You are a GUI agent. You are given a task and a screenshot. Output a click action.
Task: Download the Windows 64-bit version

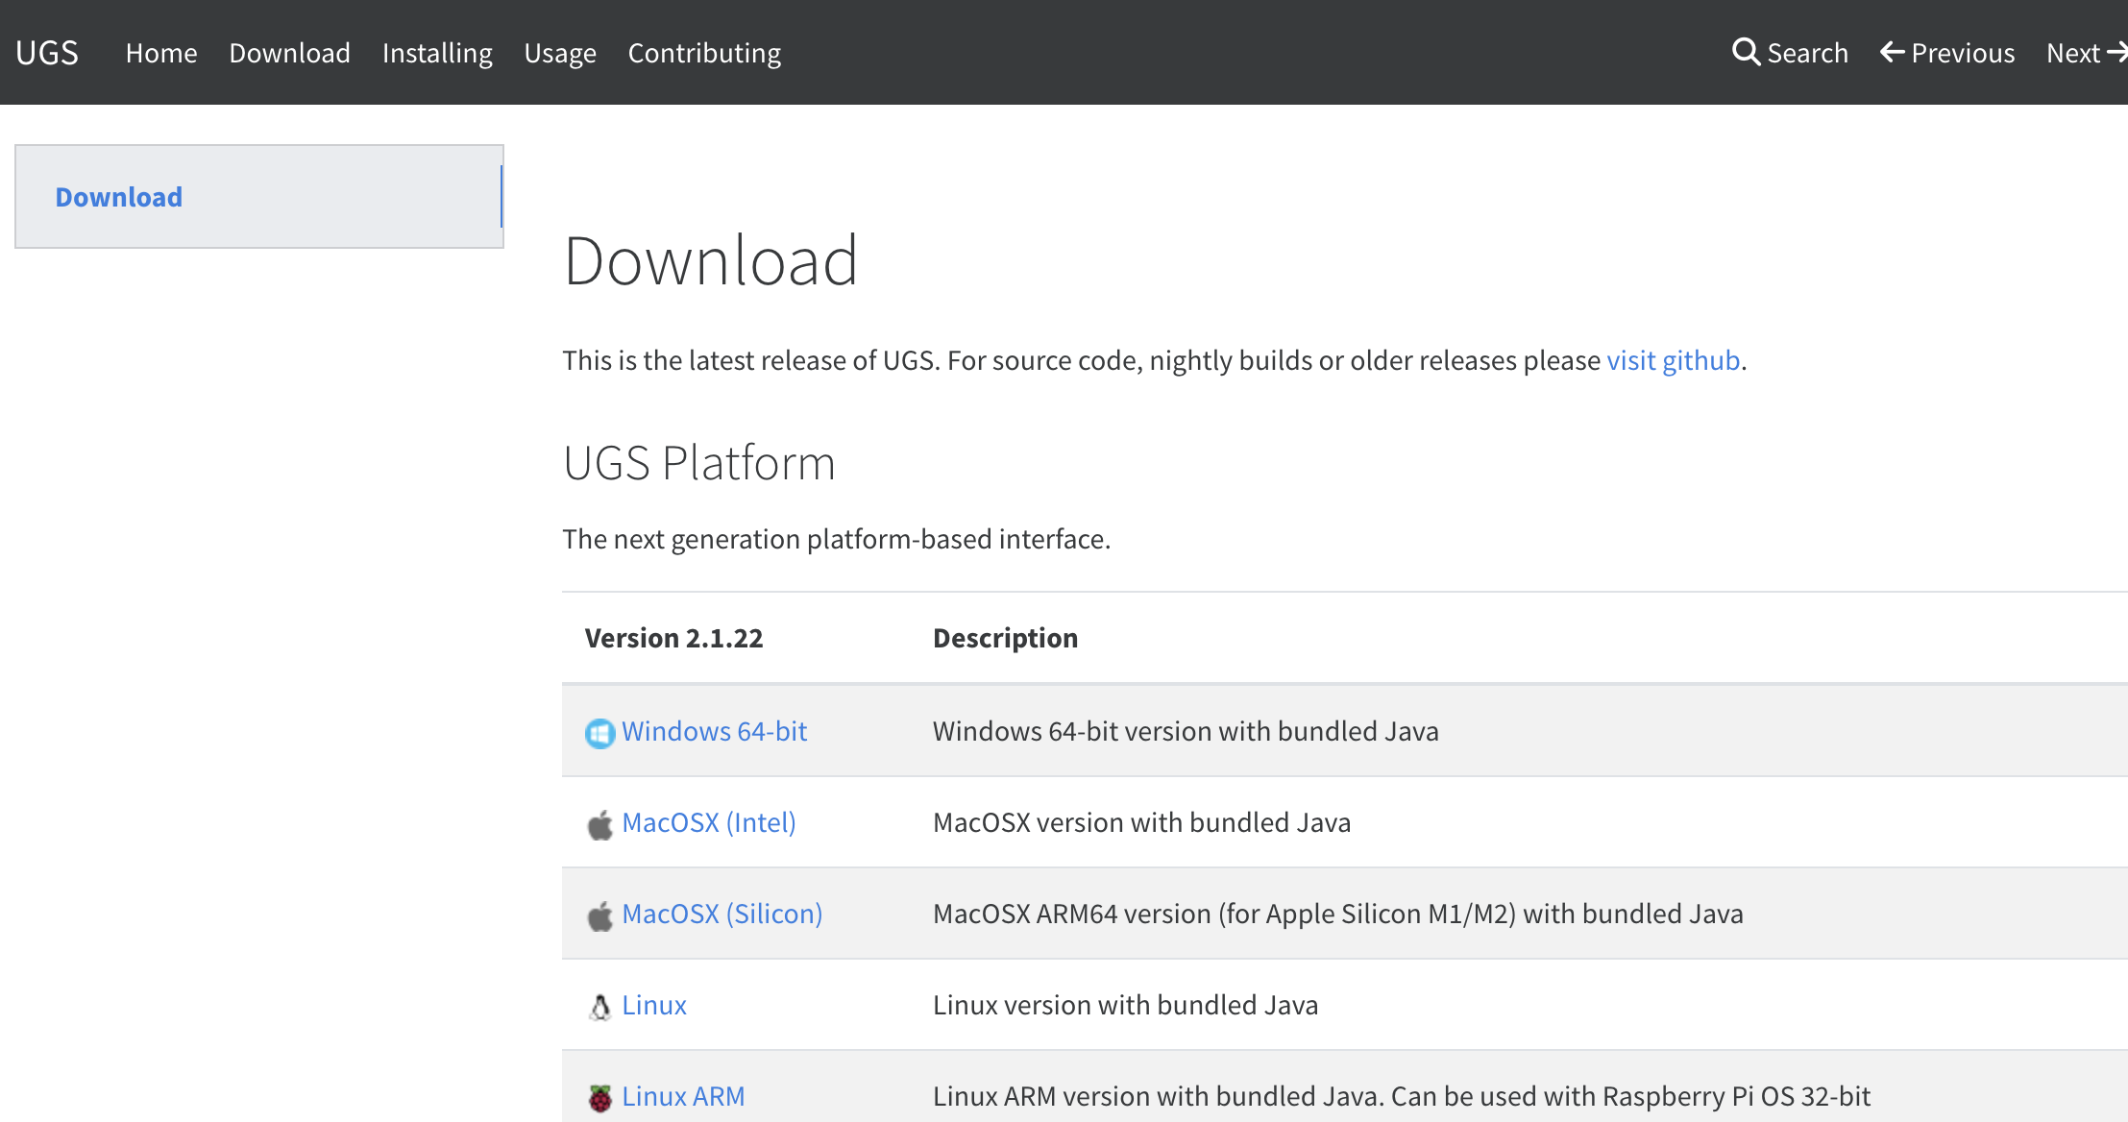[715, 731]
